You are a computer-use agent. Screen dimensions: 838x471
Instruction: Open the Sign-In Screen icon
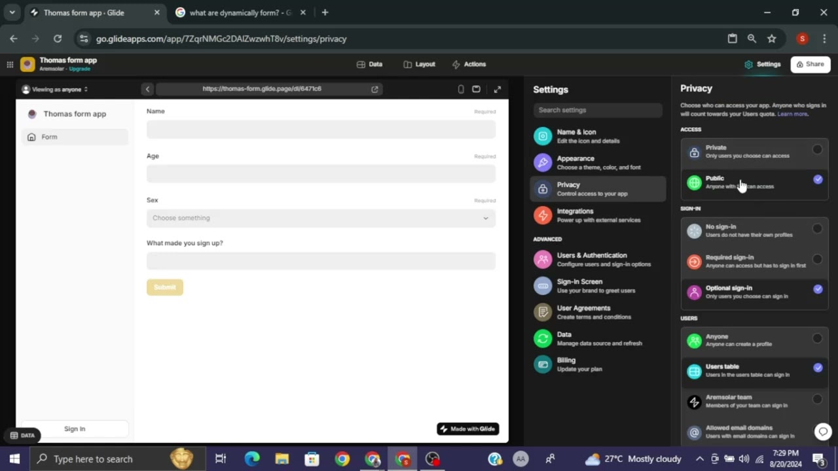pos(543,285)
